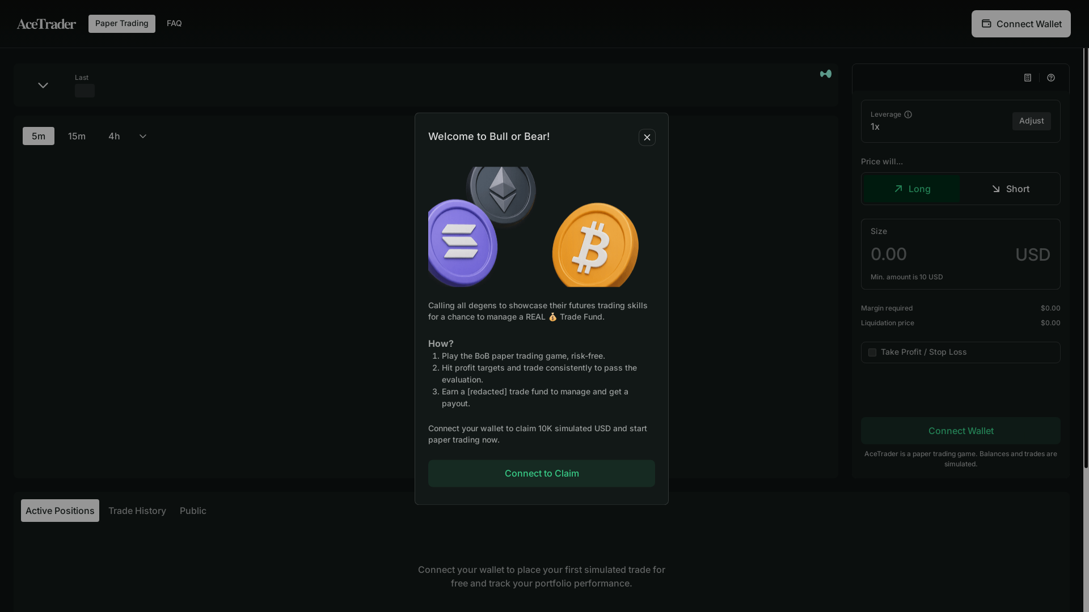
Task: Expand the market selector chevron
Action: (x=43, y=86)
